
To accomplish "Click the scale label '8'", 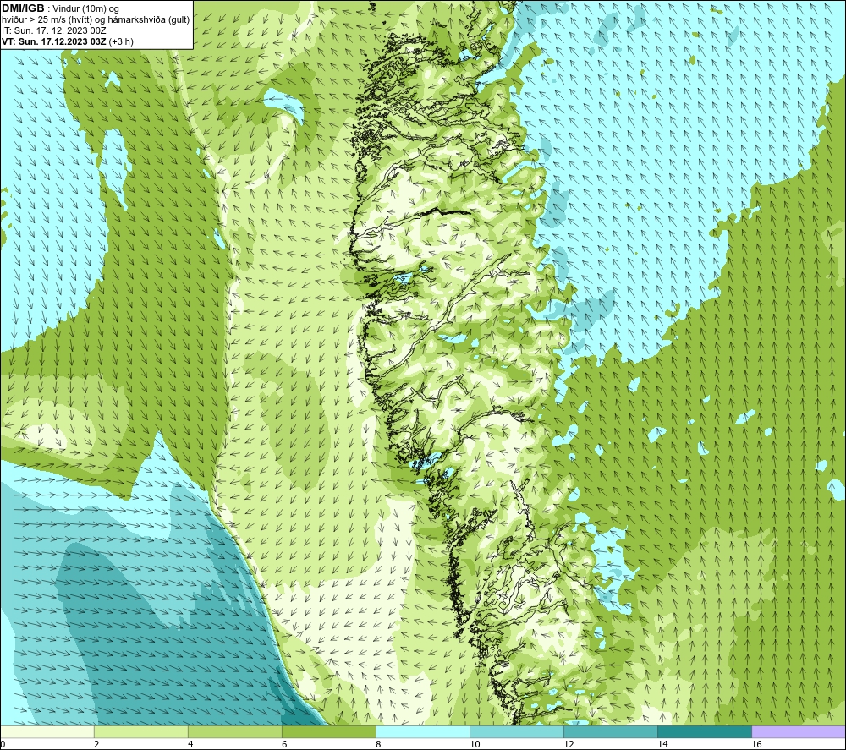I will click(378, 745).
